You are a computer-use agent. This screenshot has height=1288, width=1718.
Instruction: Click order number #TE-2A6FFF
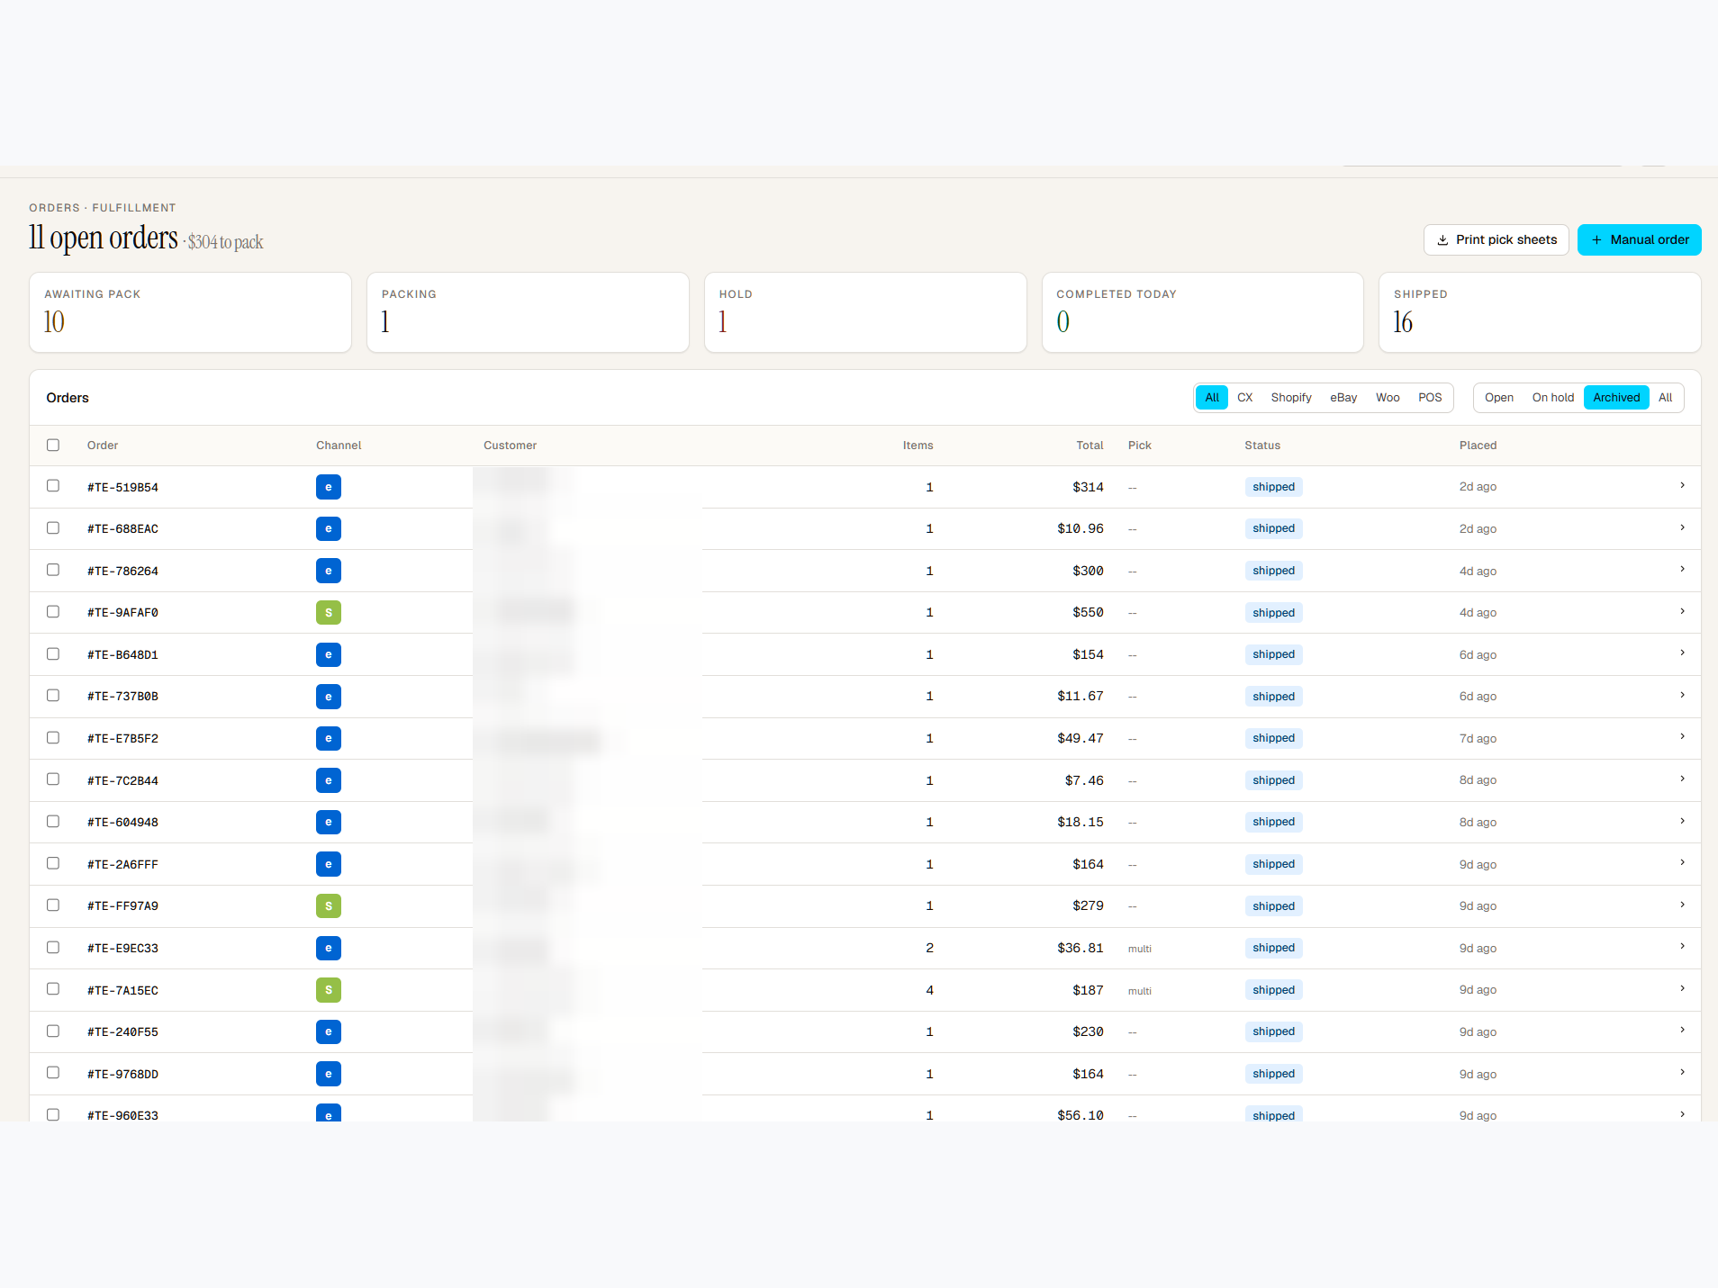(x=122, y=865)
